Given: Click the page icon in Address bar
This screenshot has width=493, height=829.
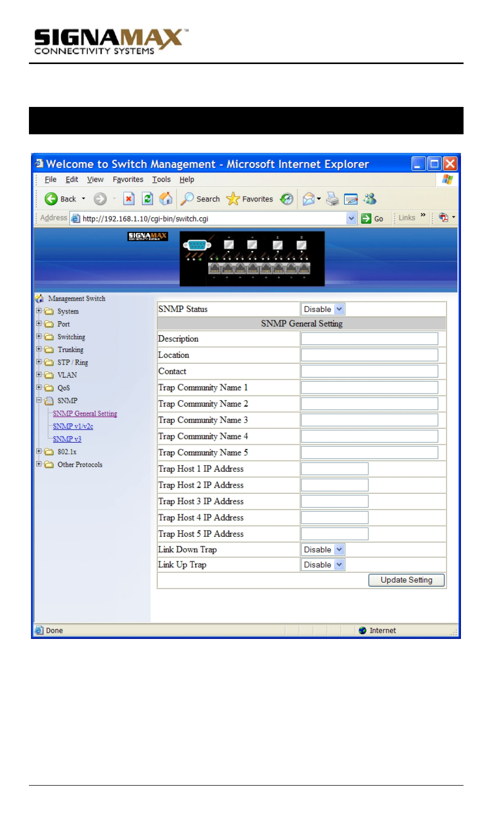Looking at the screenshot, I should click(x=75, y=218).
